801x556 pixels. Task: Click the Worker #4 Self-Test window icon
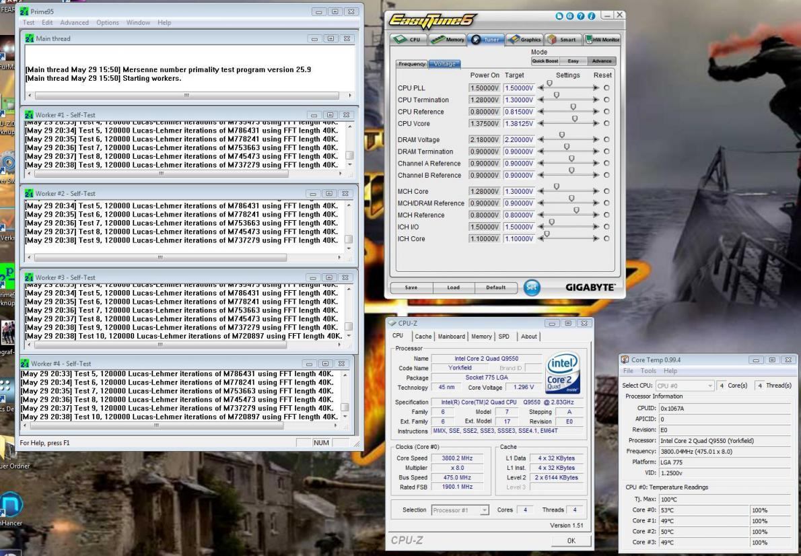25,363
